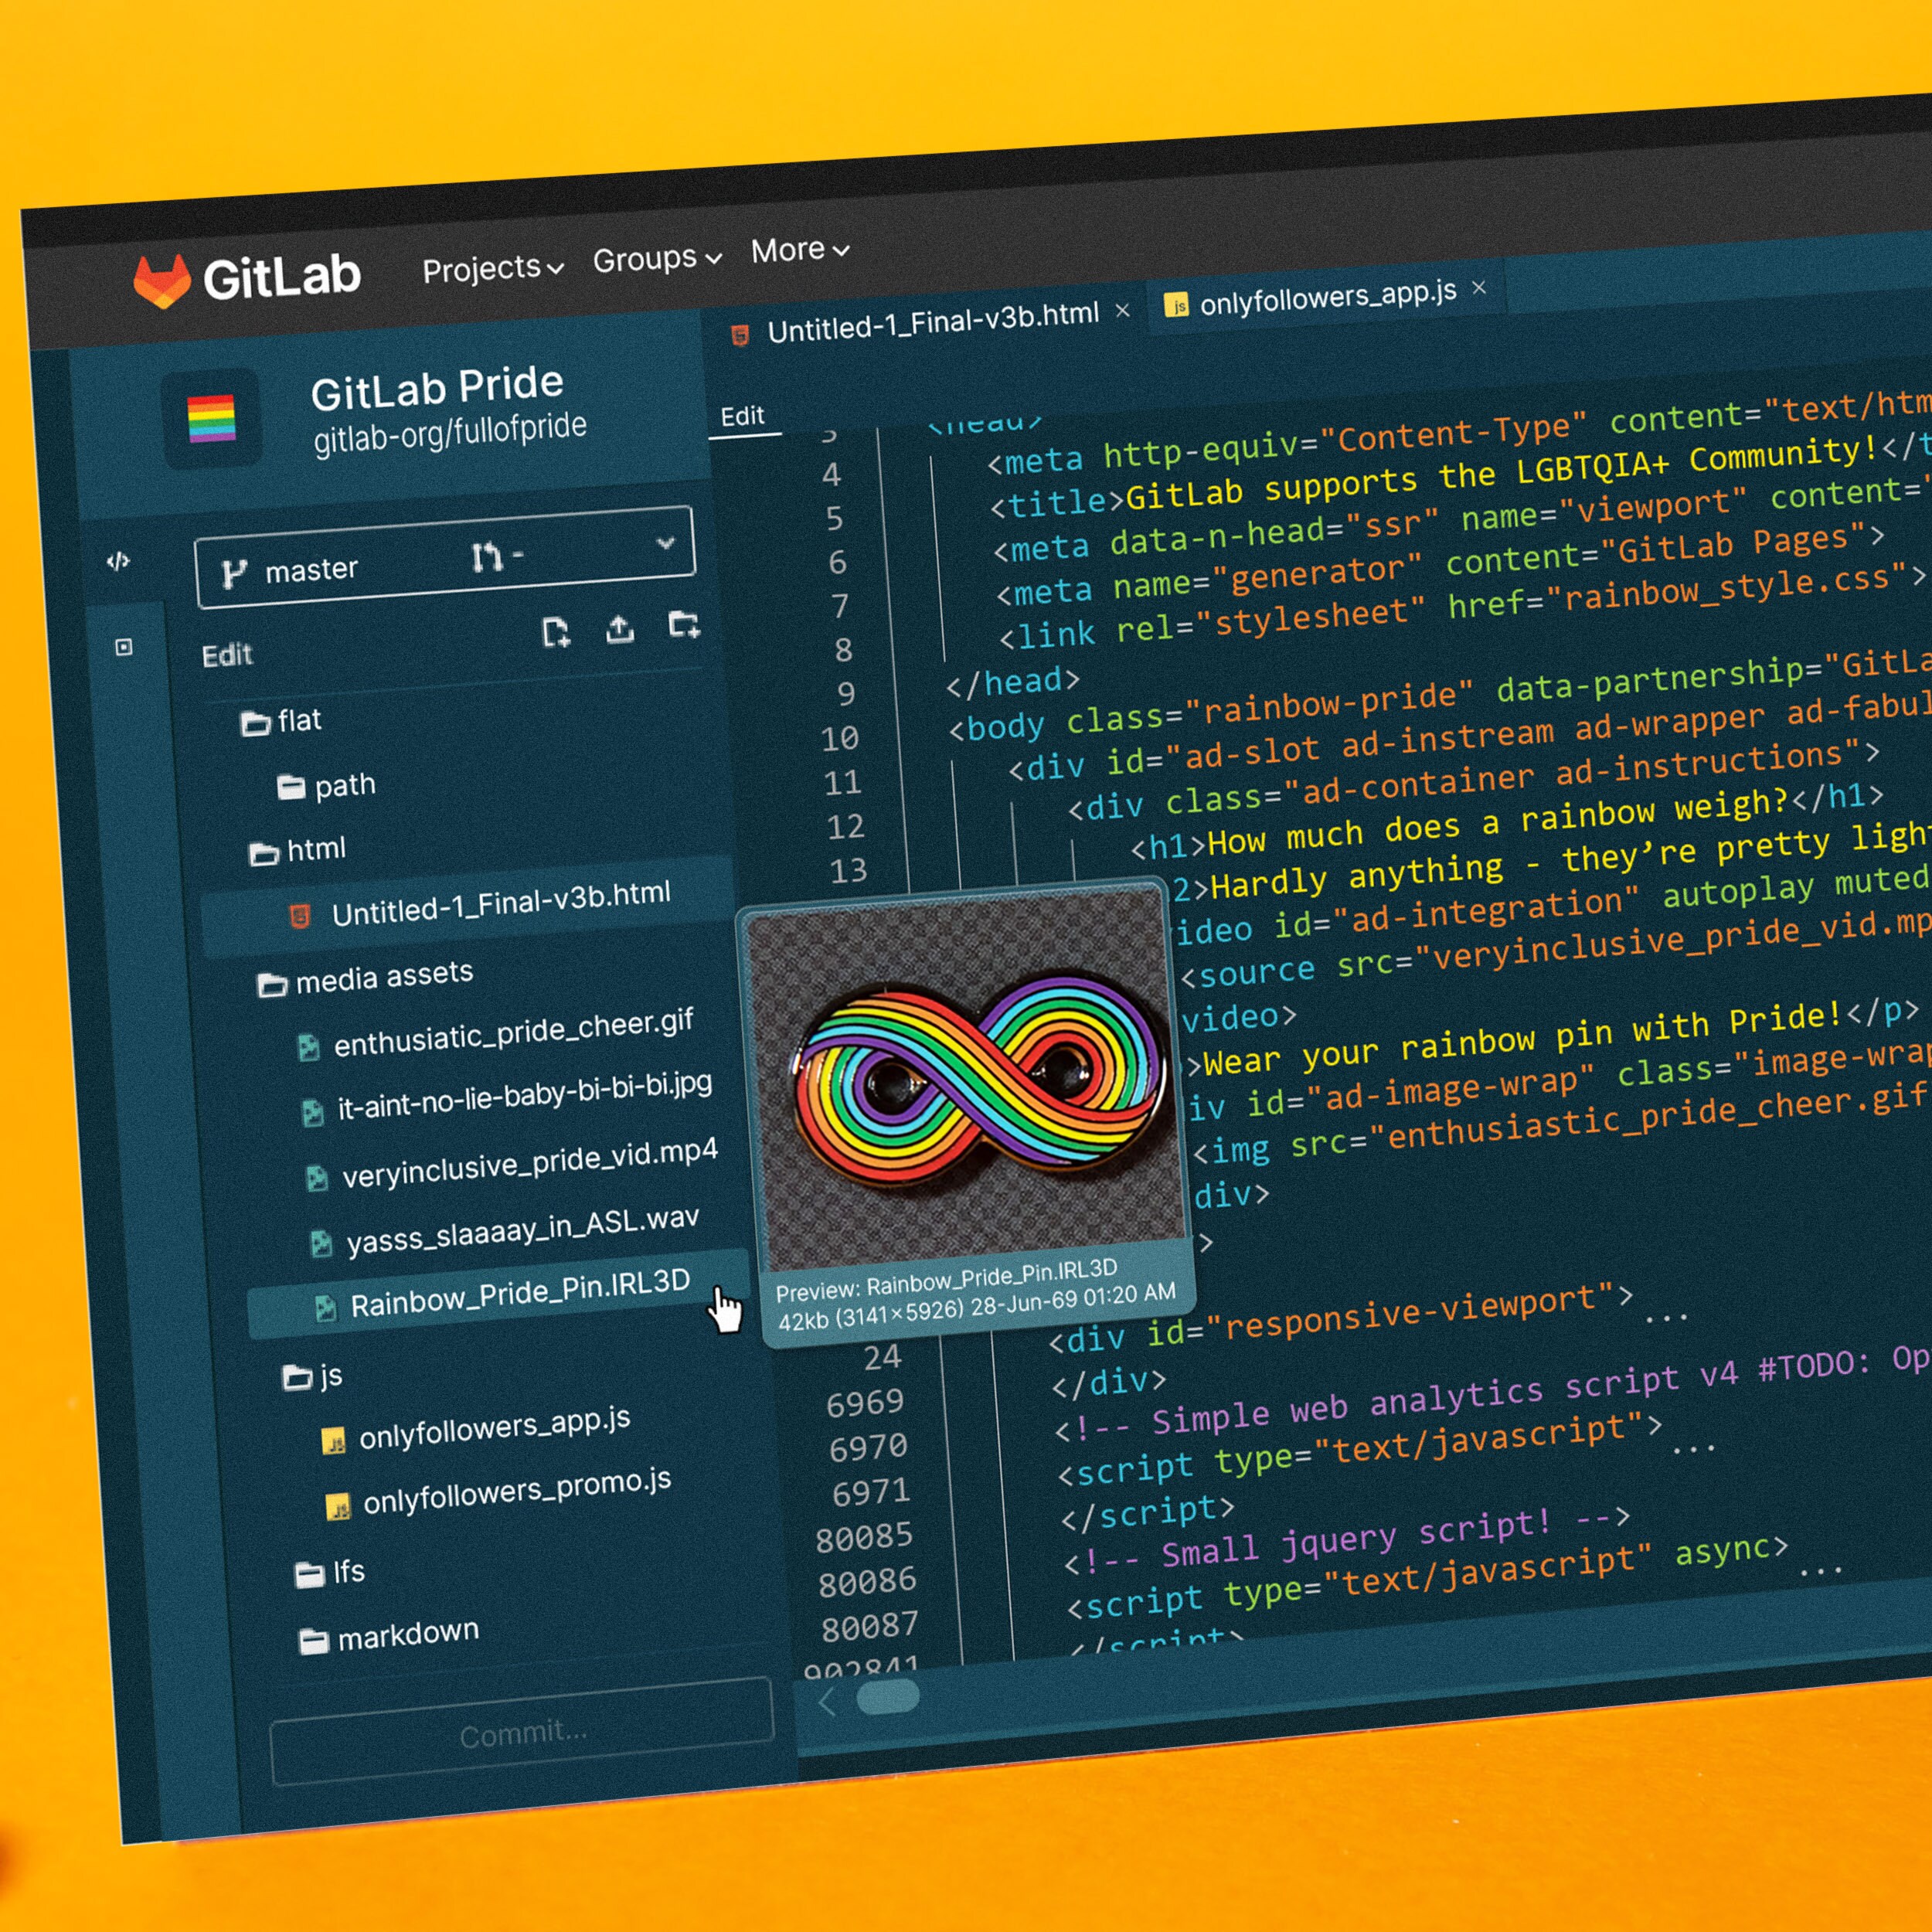Click the HTML5 icon in the first editor tab
The width and height of the screenshot is (1932, 1932).
pos(740,336)
